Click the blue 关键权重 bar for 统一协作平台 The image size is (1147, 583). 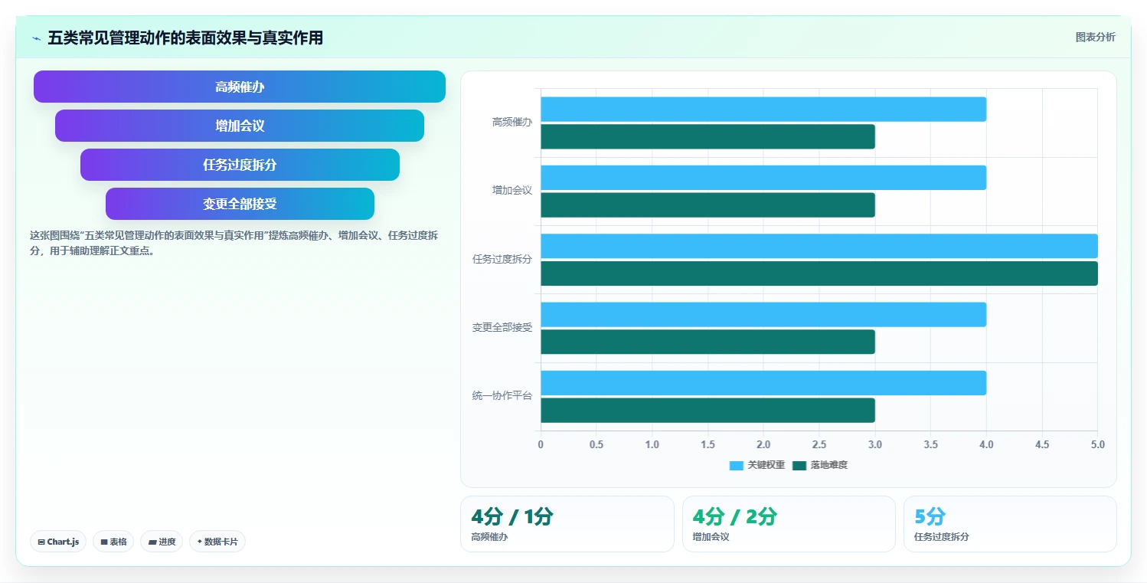(763, 383)
